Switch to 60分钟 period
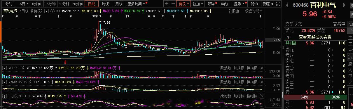Viewport: 353px width, 109px height. click(78, 4)
